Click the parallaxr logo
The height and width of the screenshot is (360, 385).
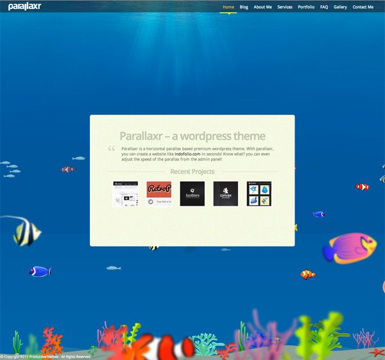coord(24,6)
